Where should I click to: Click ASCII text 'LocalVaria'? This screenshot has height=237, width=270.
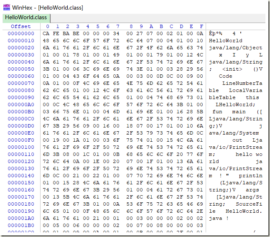tap(246, 90)
